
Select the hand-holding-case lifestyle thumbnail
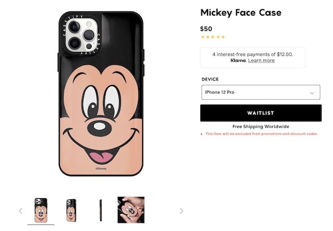131,210
